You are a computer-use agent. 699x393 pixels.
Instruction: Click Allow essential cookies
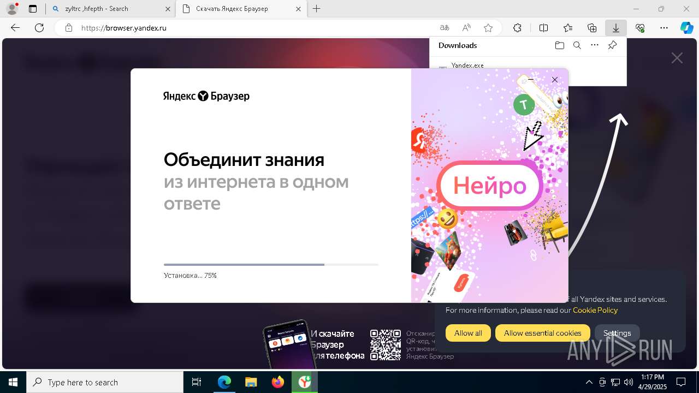tap(542, 333)
